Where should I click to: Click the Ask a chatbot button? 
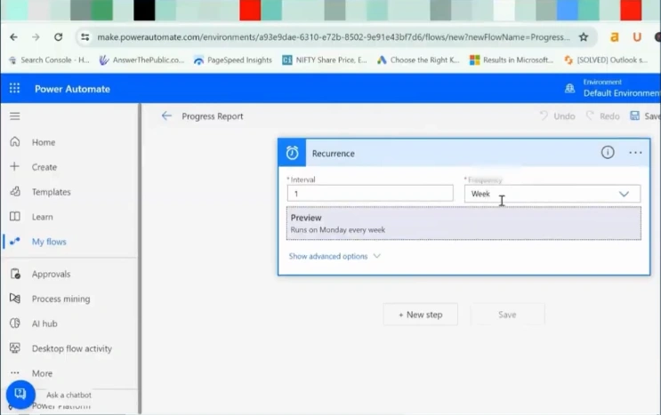20,395
